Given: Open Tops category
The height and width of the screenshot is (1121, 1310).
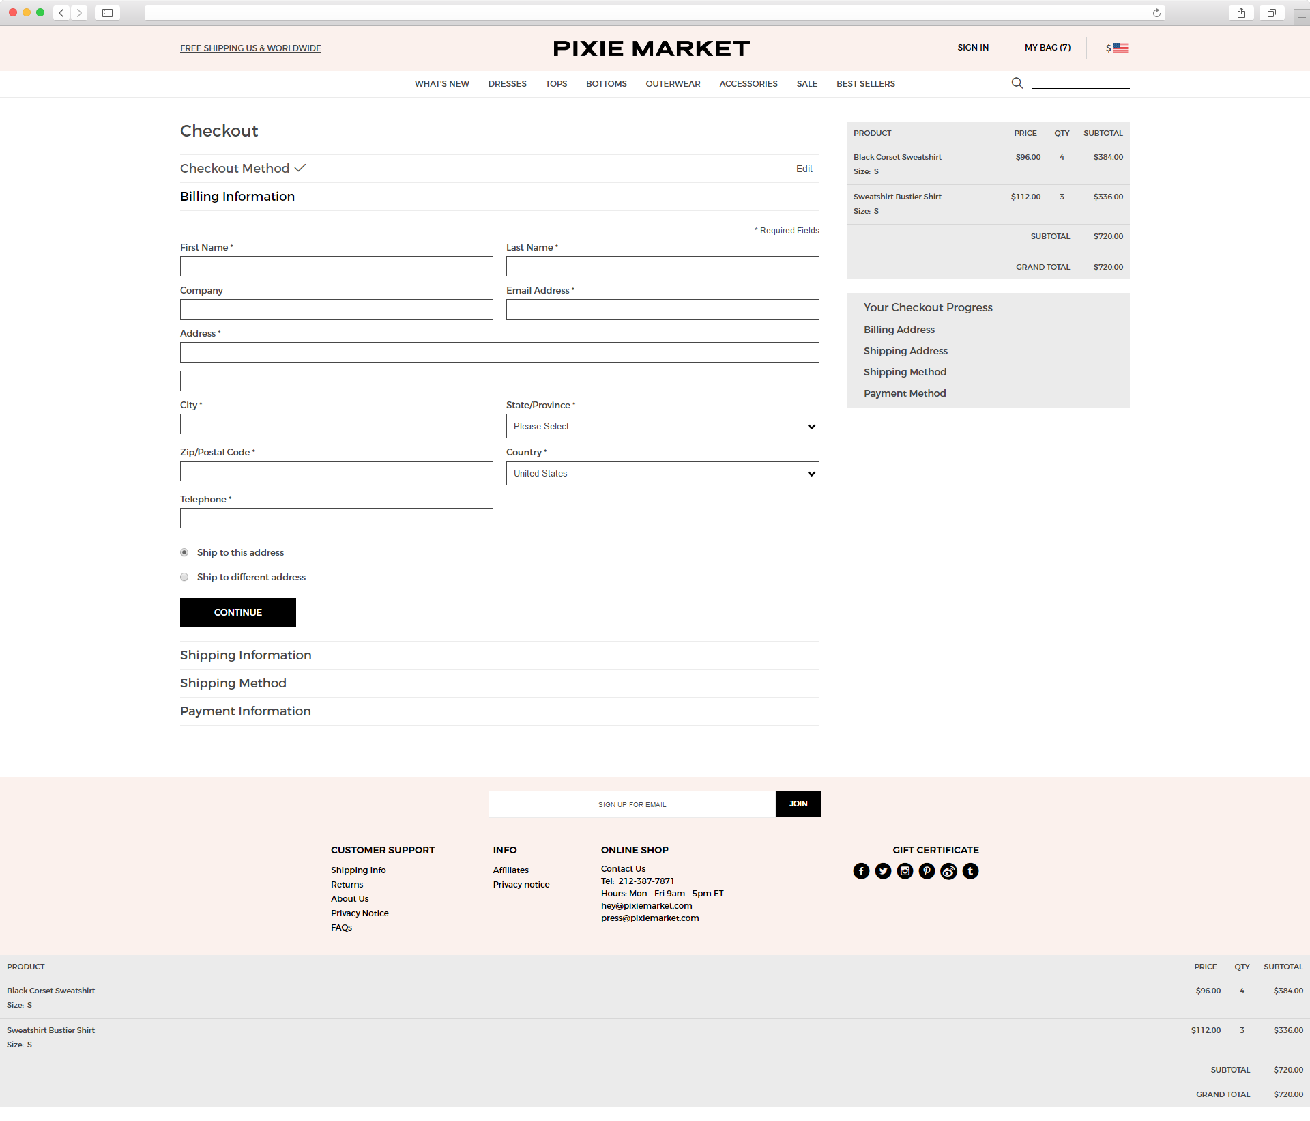Looking at the screenshot, I should 556,84.
